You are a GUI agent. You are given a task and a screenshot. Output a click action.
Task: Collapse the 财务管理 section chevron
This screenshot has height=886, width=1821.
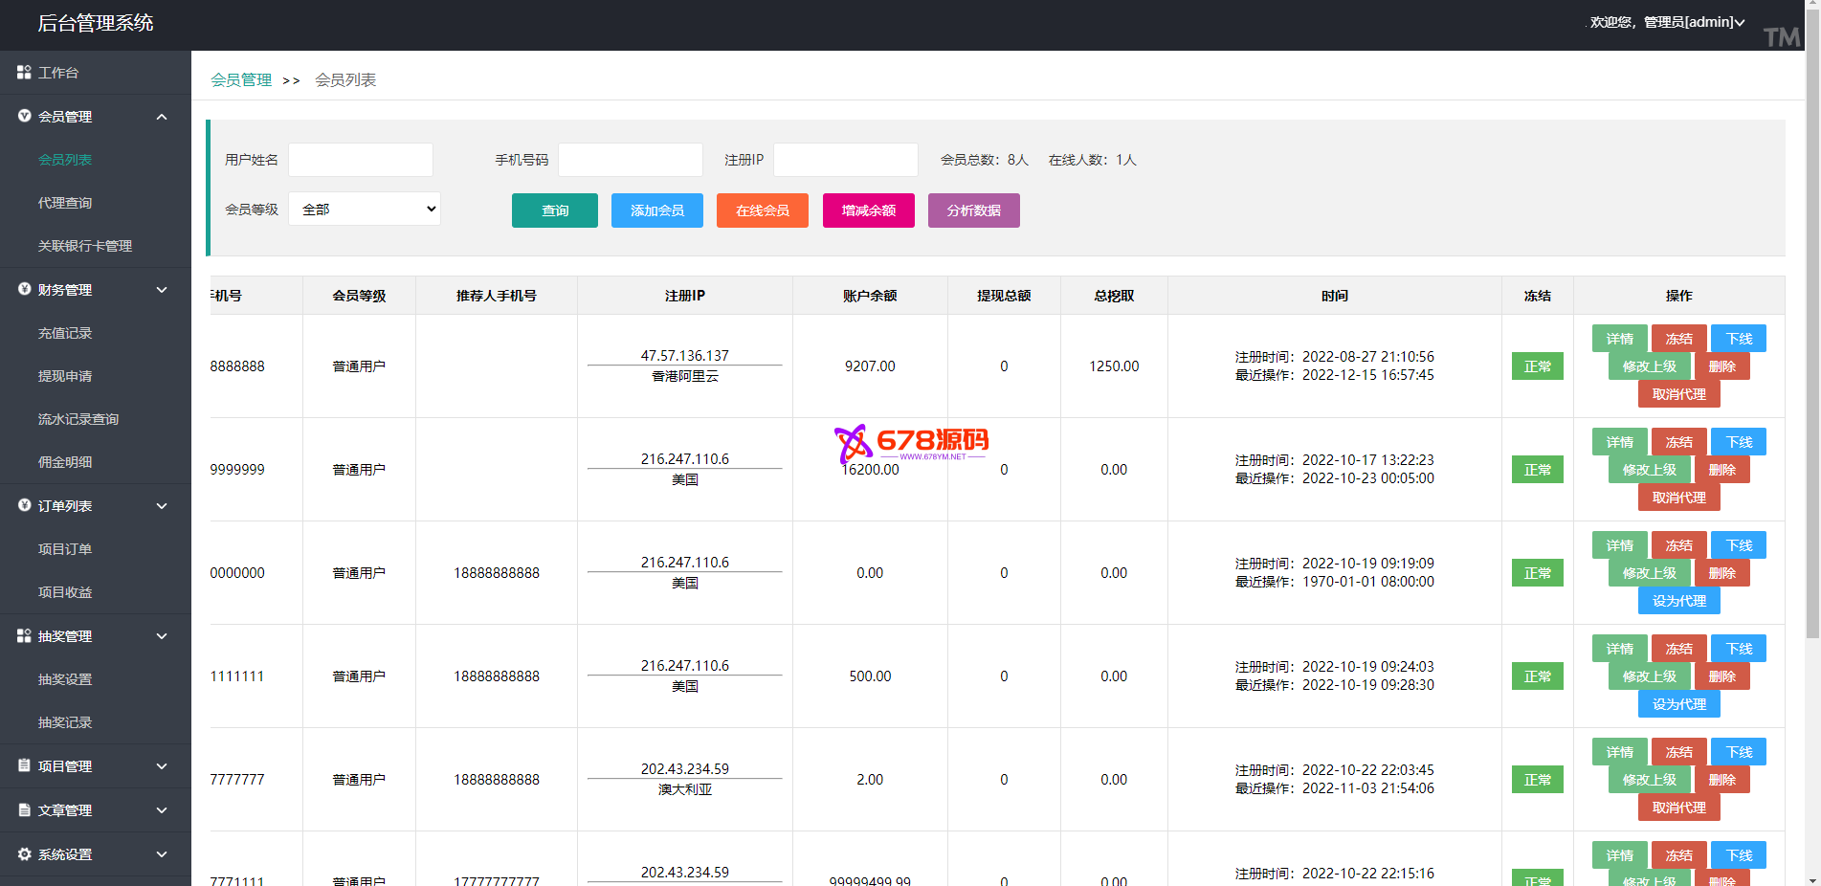[x=162, y=290]
